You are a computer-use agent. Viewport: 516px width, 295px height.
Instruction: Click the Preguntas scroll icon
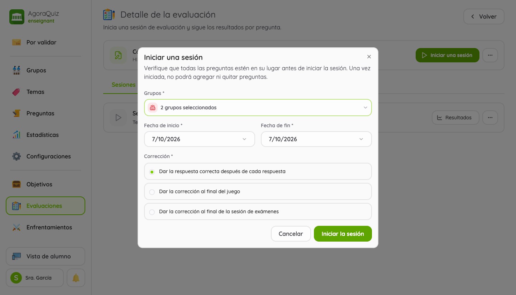coord(16,113)
